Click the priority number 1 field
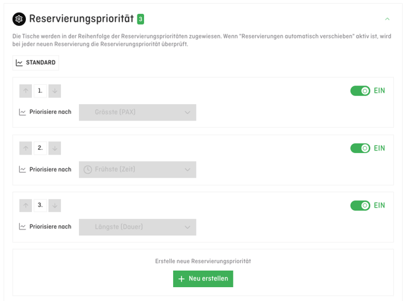The image size is (404, 301). pos(40,91)
